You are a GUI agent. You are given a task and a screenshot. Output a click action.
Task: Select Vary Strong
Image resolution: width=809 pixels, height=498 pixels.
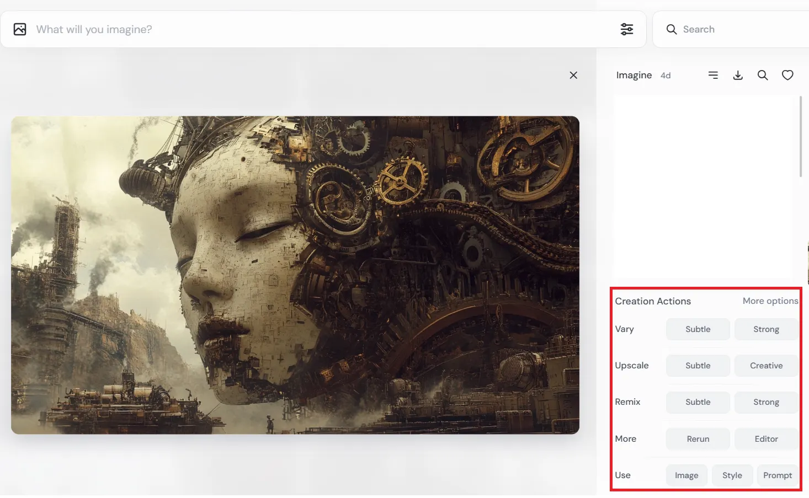pyautogui.click(x=766, y=329)
